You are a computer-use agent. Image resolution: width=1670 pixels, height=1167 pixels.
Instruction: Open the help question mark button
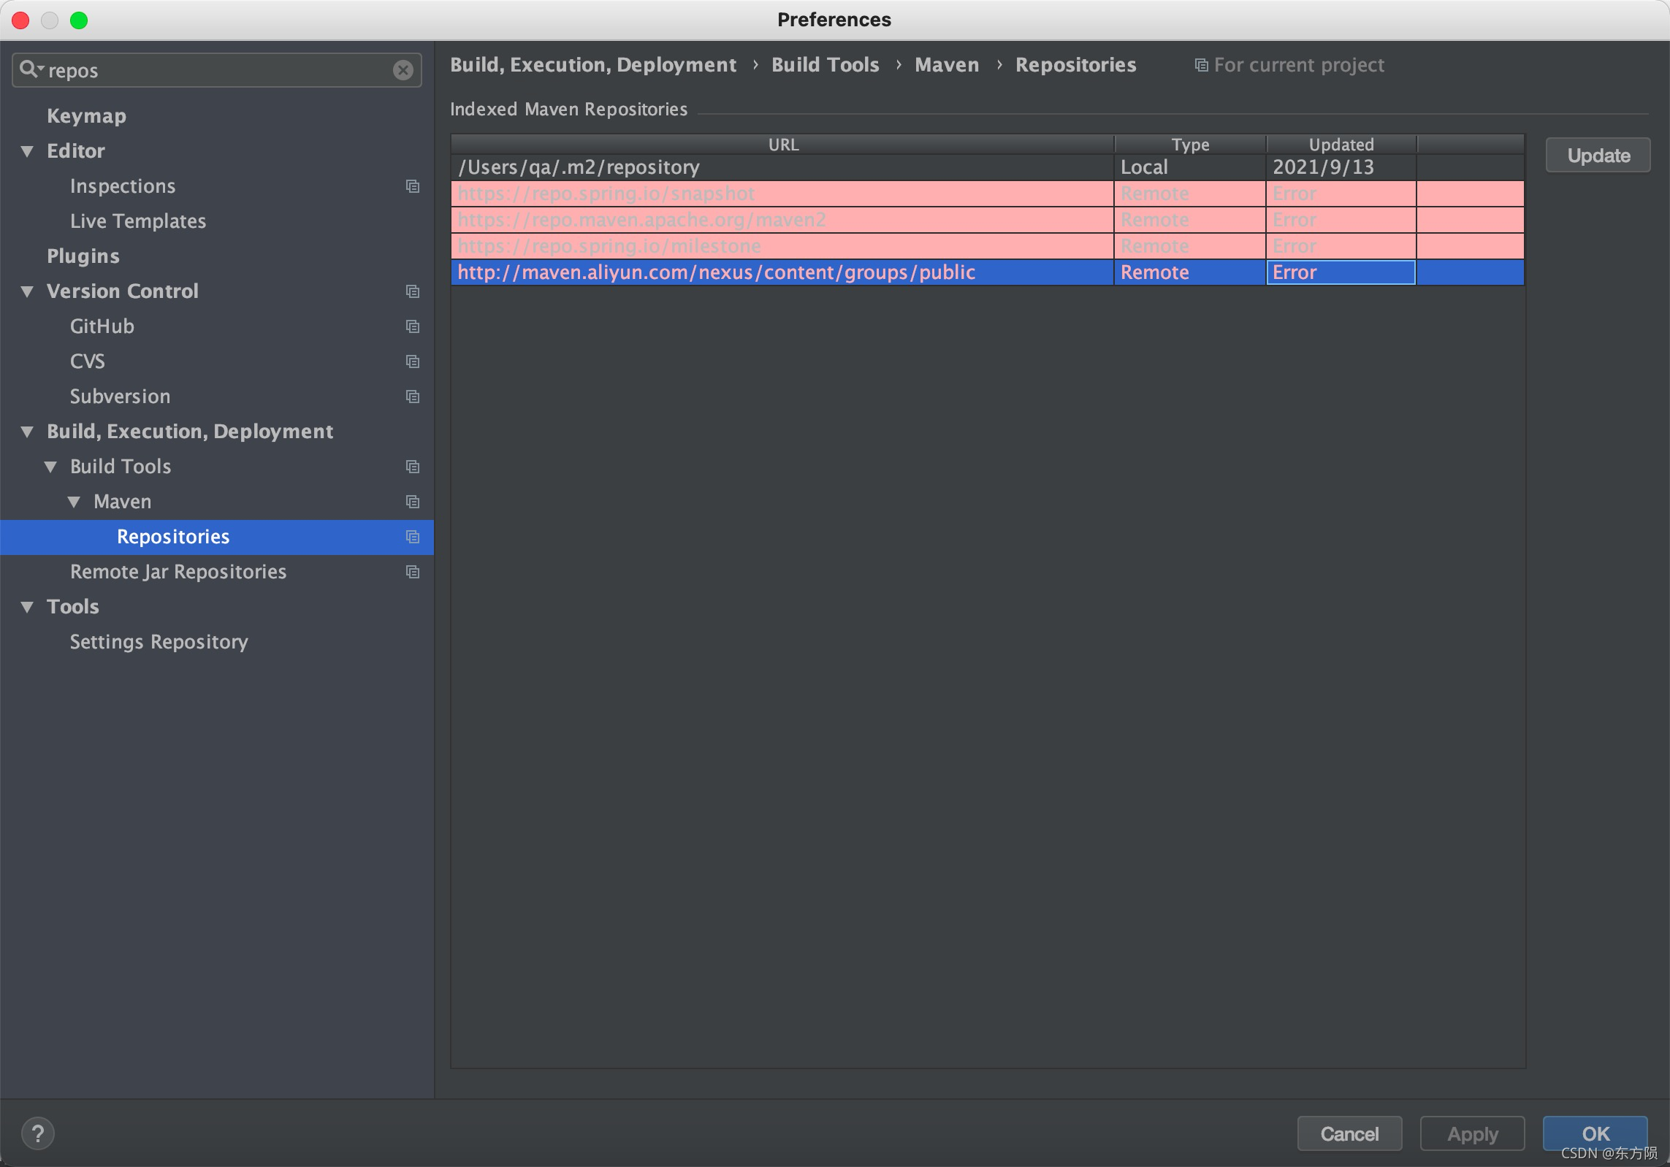pyautogui.click(x=38, y=1133)
